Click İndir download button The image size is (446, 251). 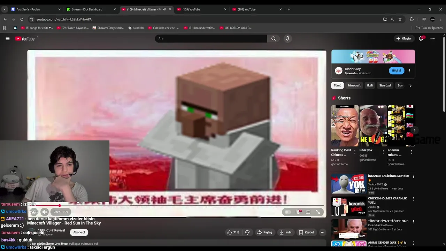pyautogui.click(x=285, y=232)
